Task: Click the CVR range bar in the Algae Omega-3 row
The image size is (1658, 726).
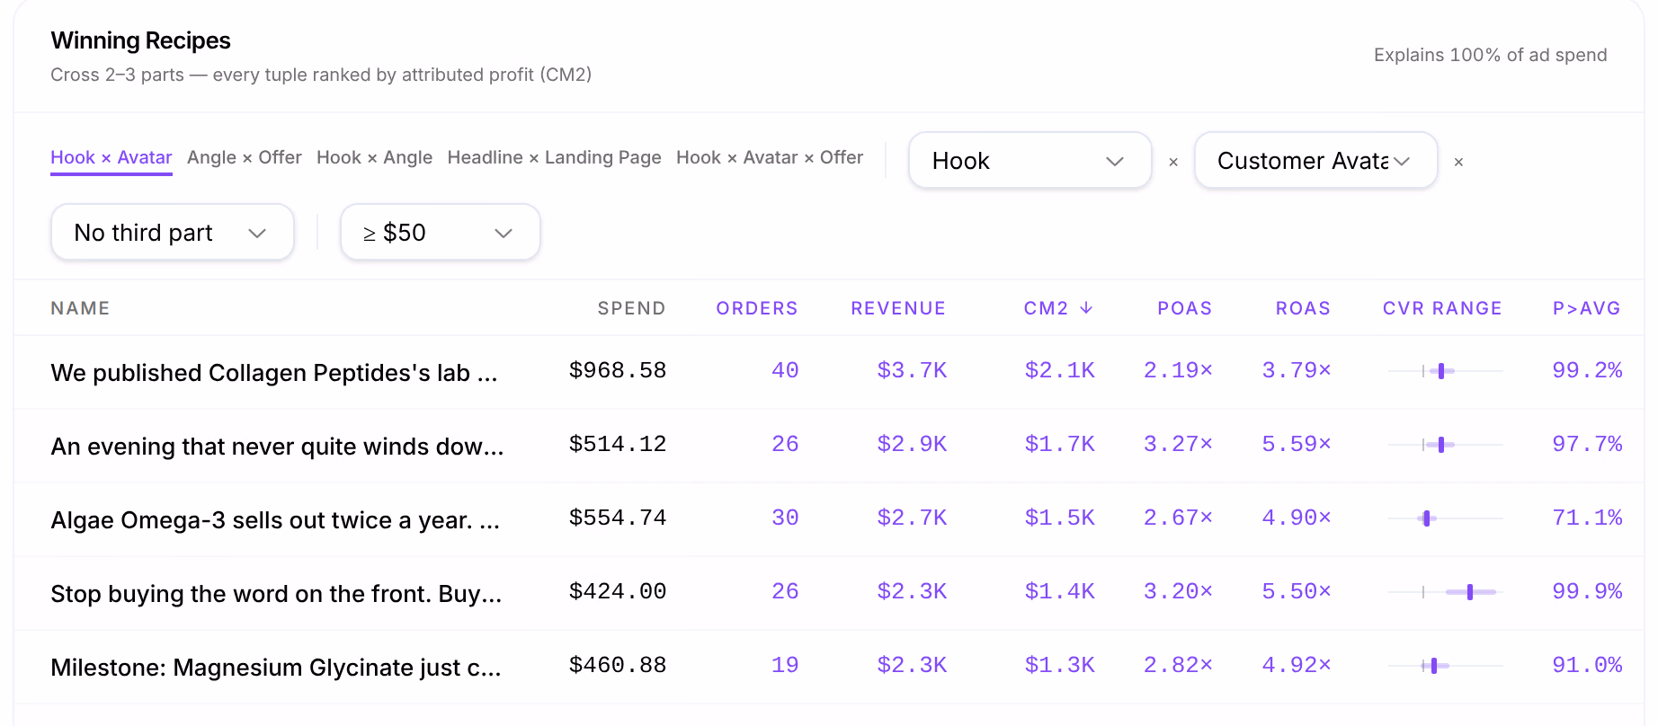Action: 1445,518
